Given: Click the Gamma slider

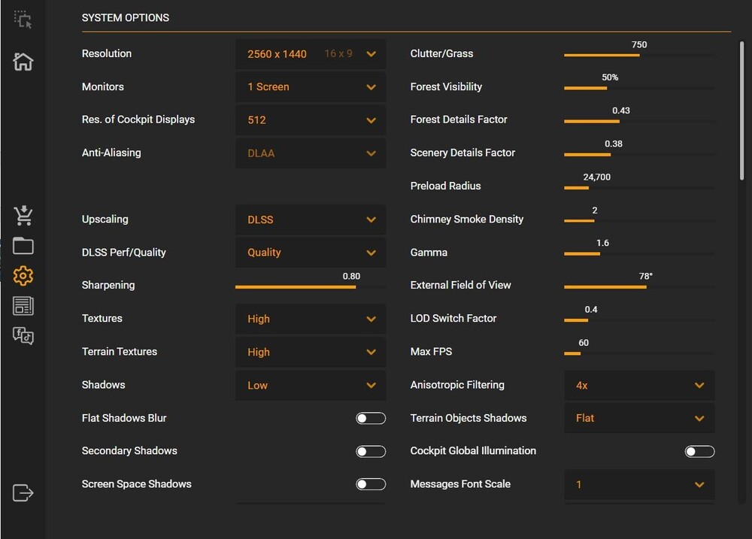Looking at the screenshot, I should click(639, 254).
